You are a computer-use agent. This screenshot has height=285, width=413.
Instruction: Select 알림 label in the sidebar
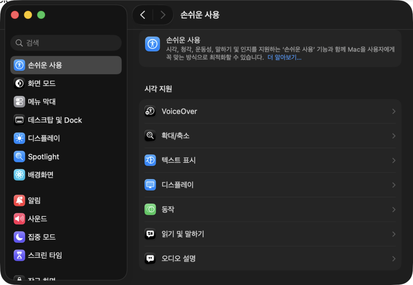coord(34,200)
